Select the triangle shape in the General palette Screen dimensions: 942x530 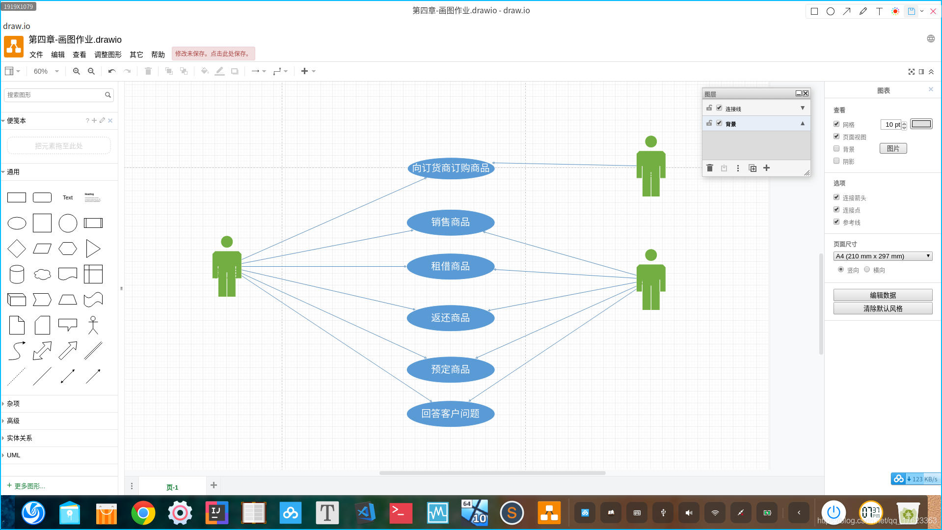[93, 249]
